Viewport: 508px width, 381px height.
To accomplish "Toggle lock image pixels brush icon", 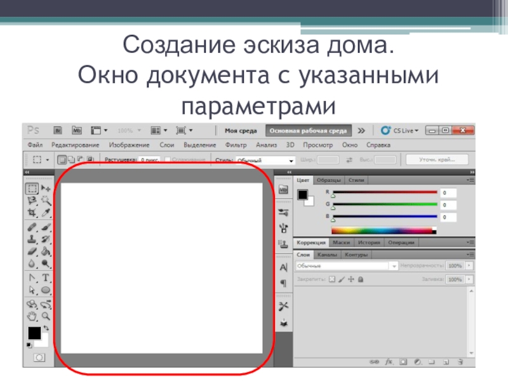I will pos(342,279).
